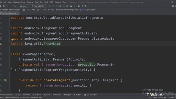Open the Build tool window at bottom
This screenshot has width=176, height=99.
[x=47, y=95]
